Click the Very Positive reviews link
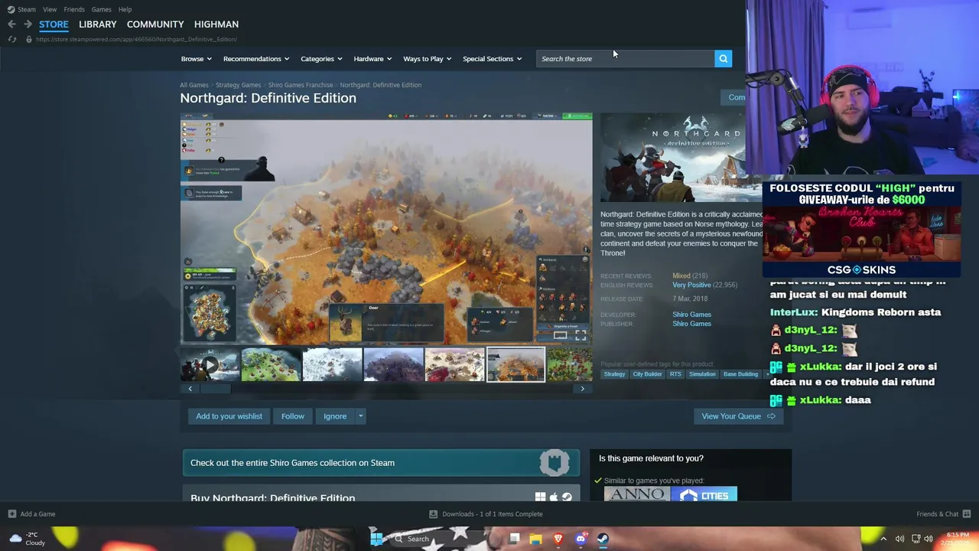979x551 pixels. click(x=691, y=285)
